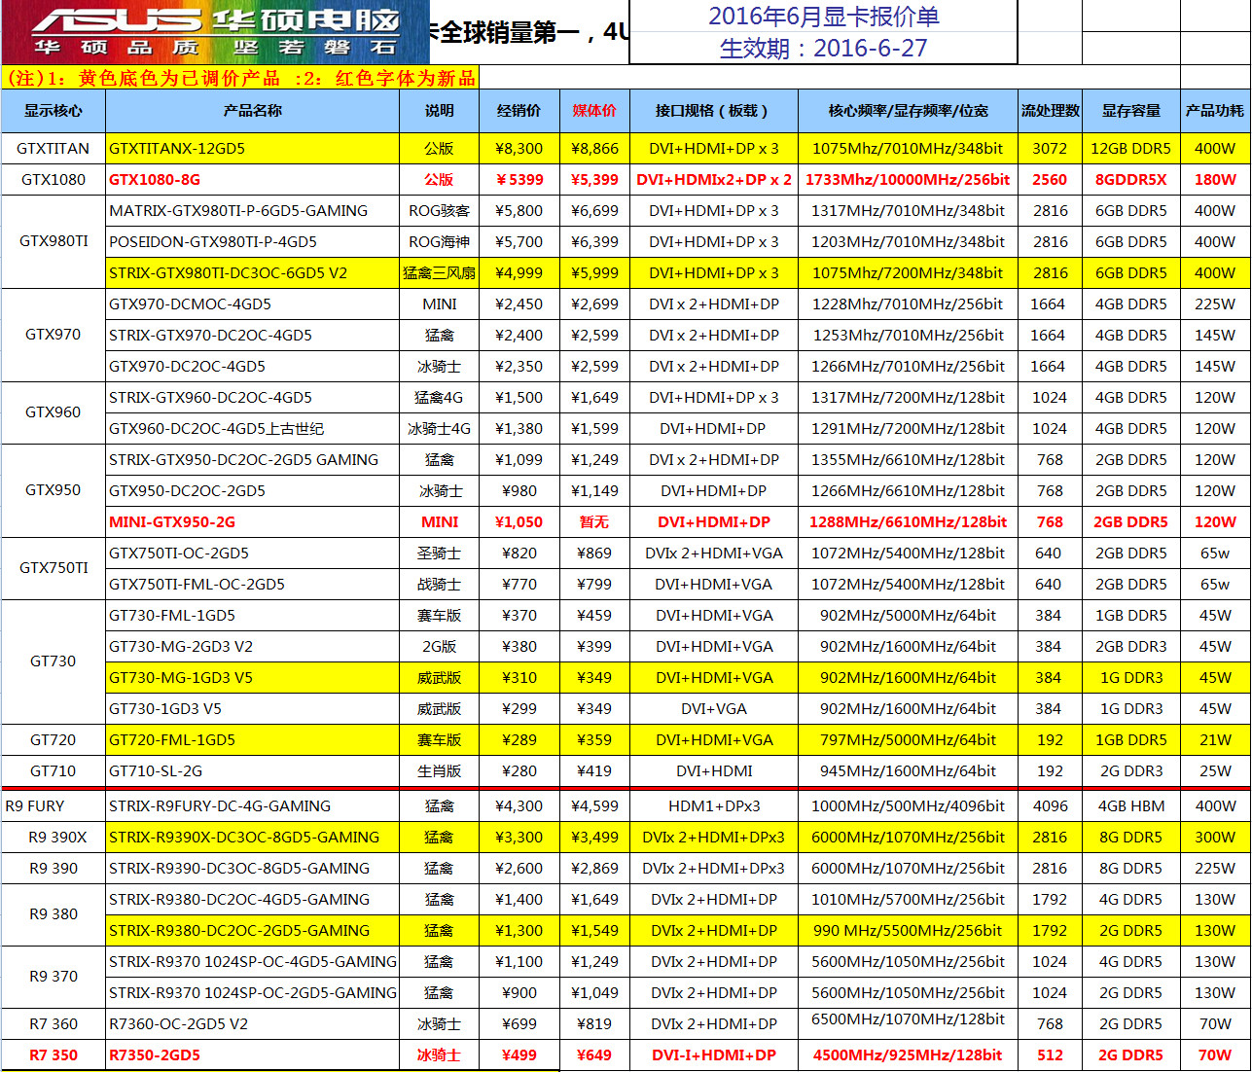Click the '核心频率/显存频率/位宽' header
The height and width of the screenshot is (1072, 1252).
click(909, 111)
